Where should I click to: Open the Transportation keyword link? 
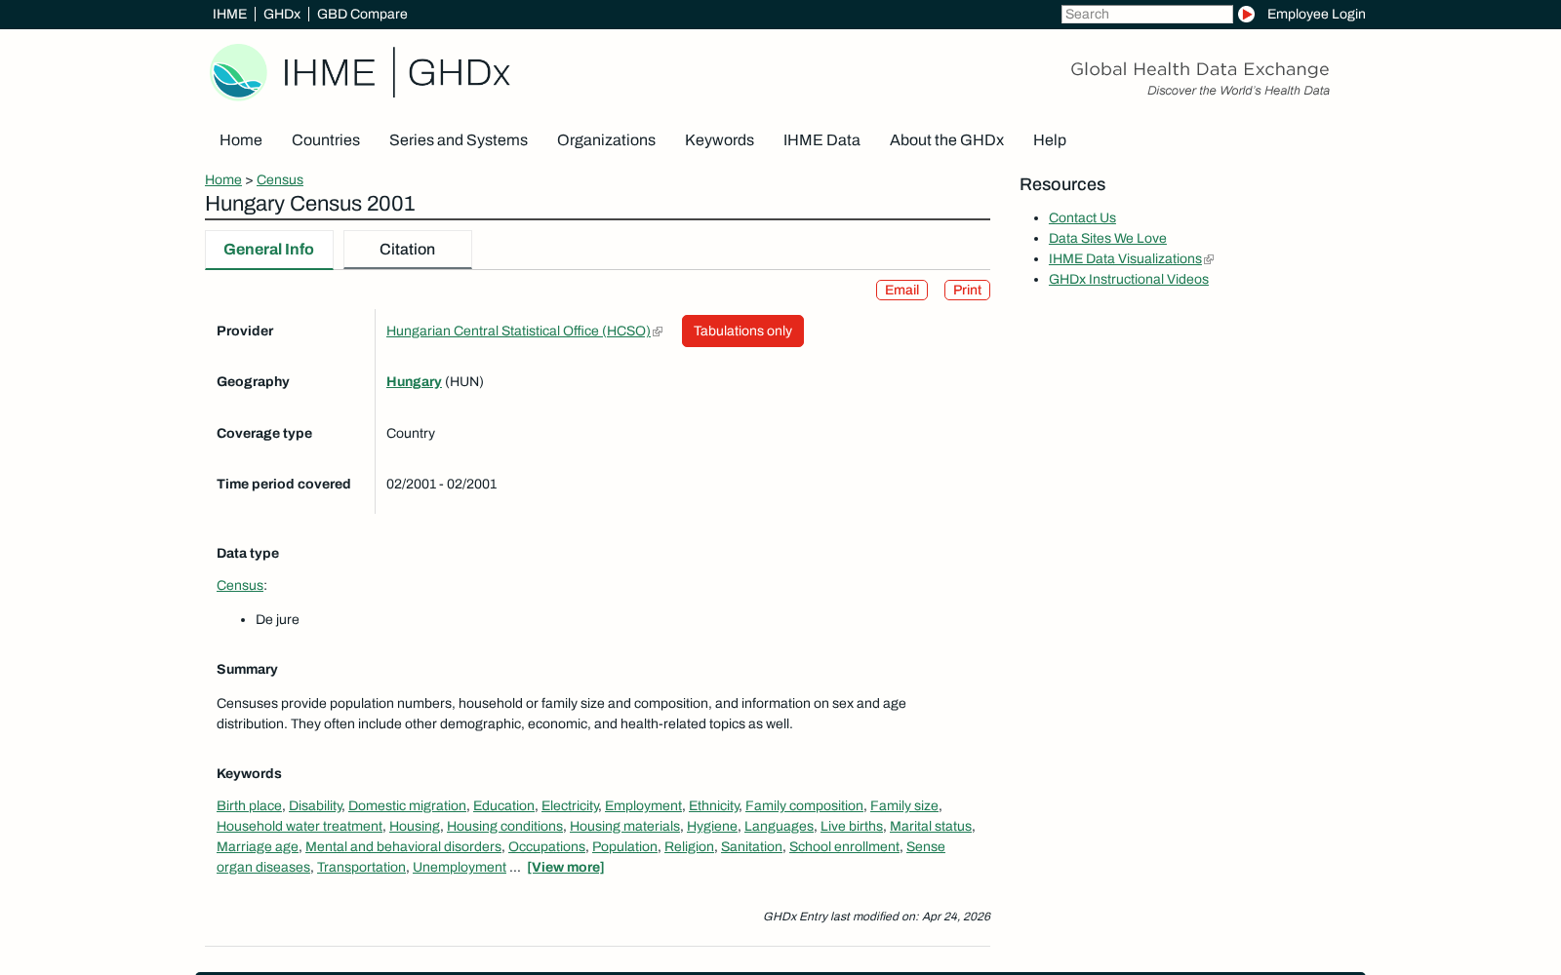[361, 868]
